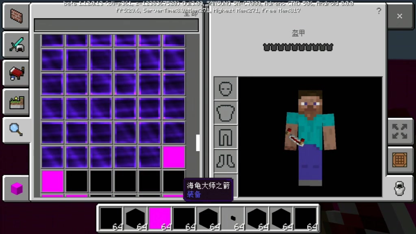416x234 pixels.
Task: Select the Search tab with magnifying glass
Action: pos(16,130)
